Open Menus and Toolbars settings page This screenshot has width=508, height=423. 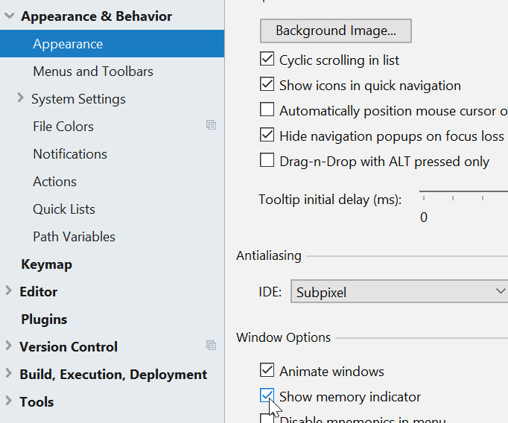pyautogui.click(x=92, y=71)
